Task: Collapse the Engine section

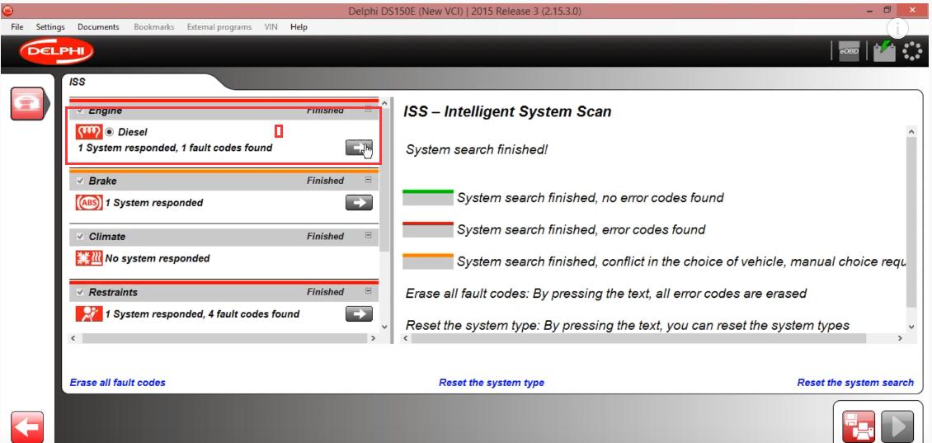Action: click(x=368, y=110)
